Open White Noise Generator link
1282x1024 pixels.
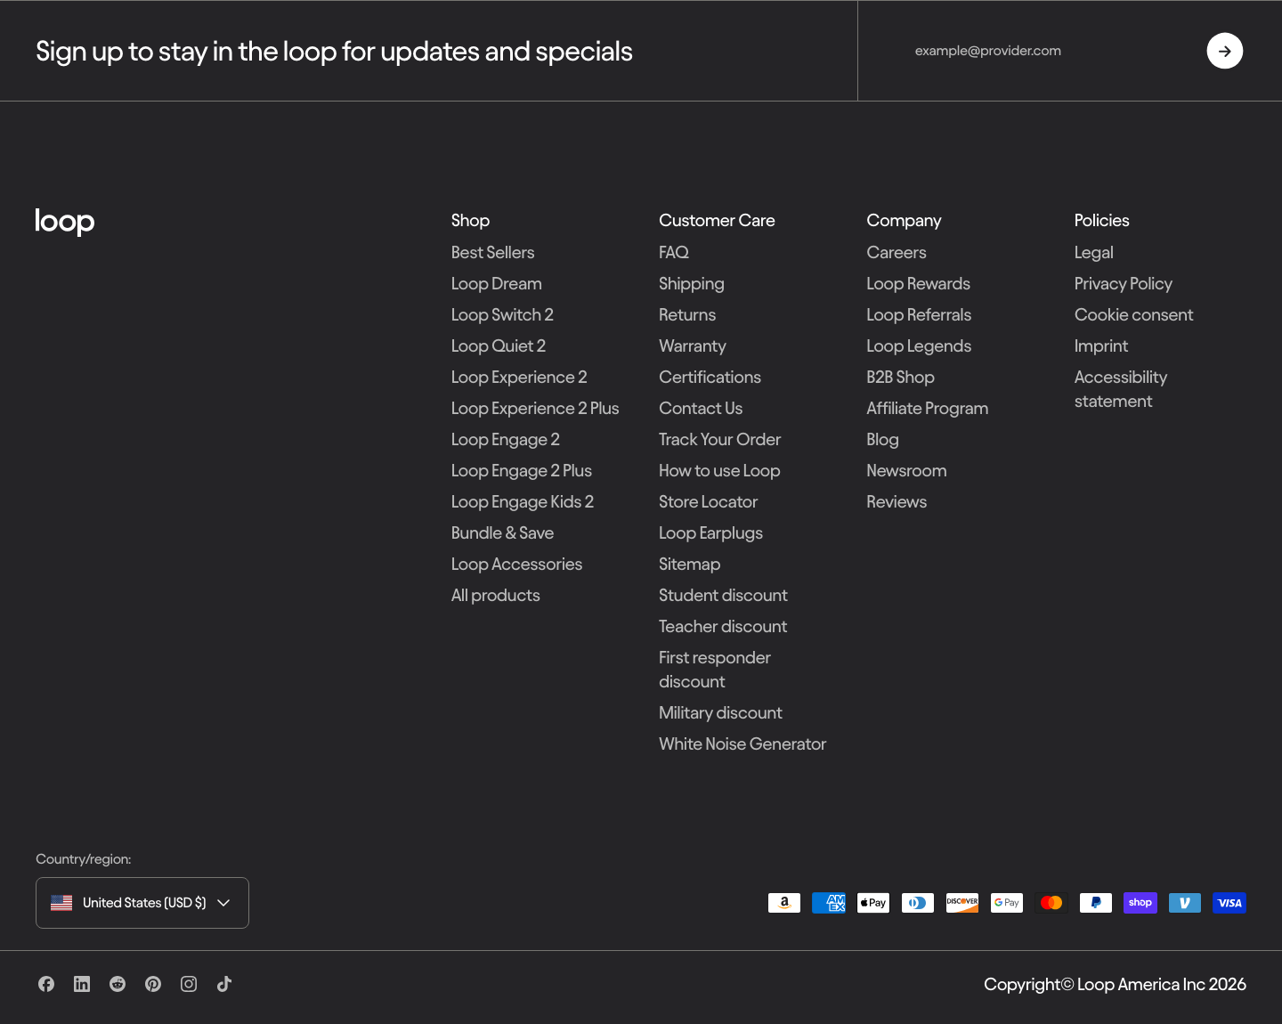pyautogui.click(x=742, y=744)
